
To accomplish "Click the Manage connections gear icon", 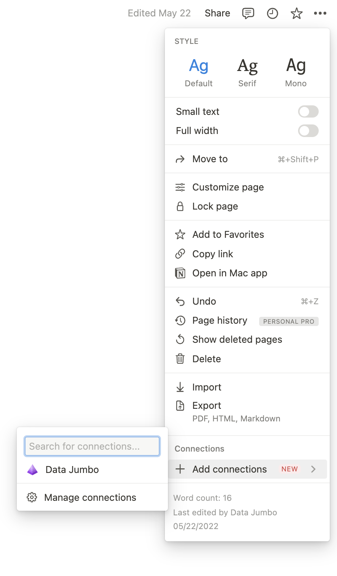I will point(32,497).
